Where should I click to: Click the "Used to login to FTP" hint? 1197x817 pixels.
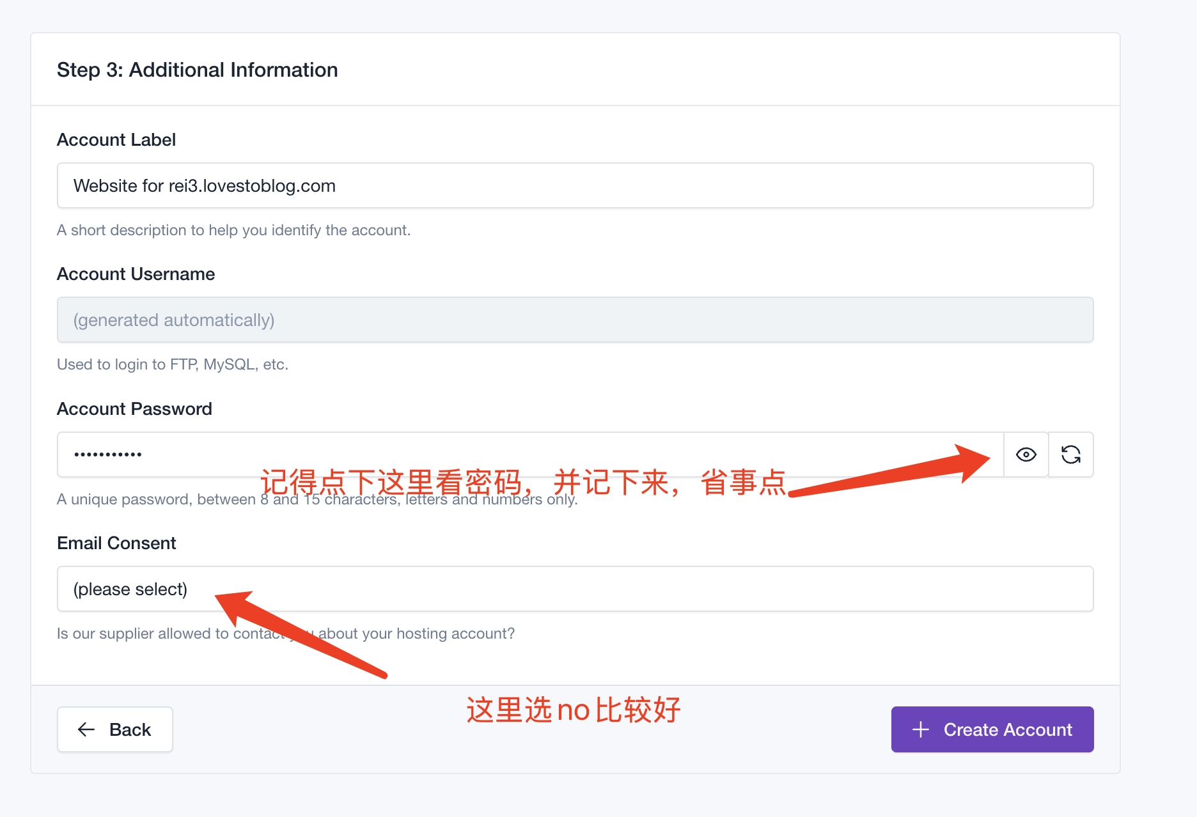point(173,364)
